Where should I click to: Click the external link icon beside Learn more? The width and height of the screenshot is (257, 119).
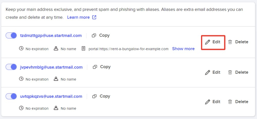(x=94, y=18)
